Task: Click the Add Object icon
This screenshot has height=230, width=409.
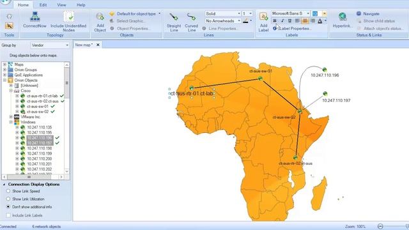Action: pos(100,17)
